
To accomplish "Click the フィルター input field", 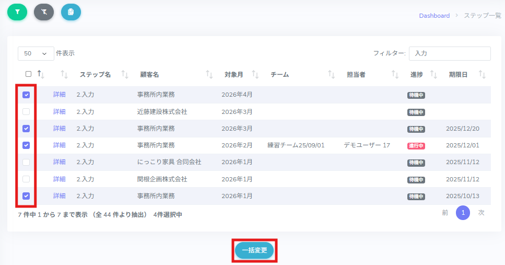I will [450, 53].
